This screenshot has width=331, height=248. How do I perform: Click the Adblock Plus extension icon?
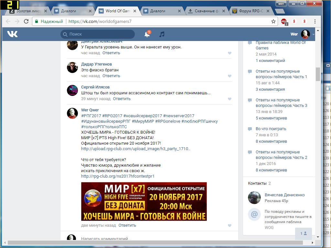tap(284, 21)
